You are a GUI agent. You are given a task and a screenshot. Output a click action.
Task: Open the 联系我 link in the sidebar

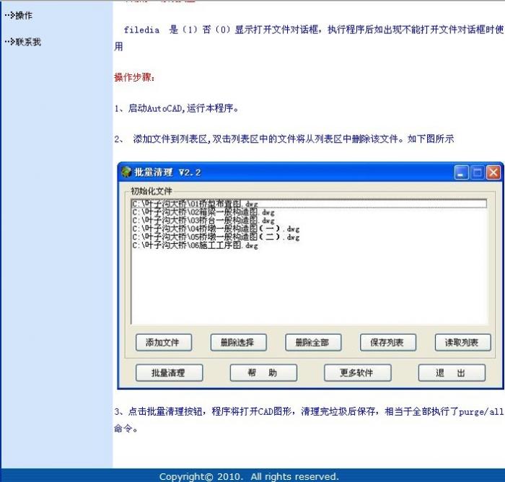27,42
